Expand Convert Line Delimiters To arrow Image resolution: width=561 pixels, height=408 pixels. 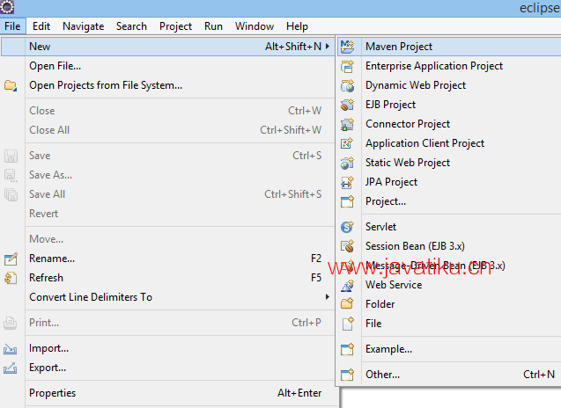coord(328,297)
